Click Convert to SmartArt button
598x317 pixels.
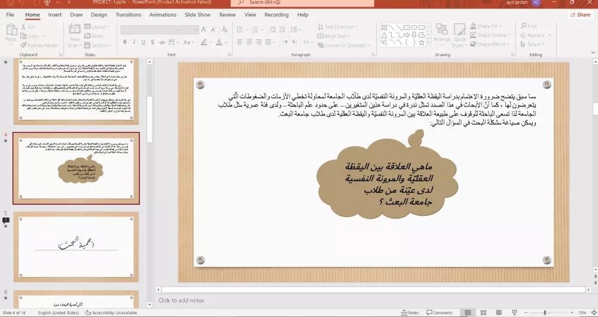(344, 45)
